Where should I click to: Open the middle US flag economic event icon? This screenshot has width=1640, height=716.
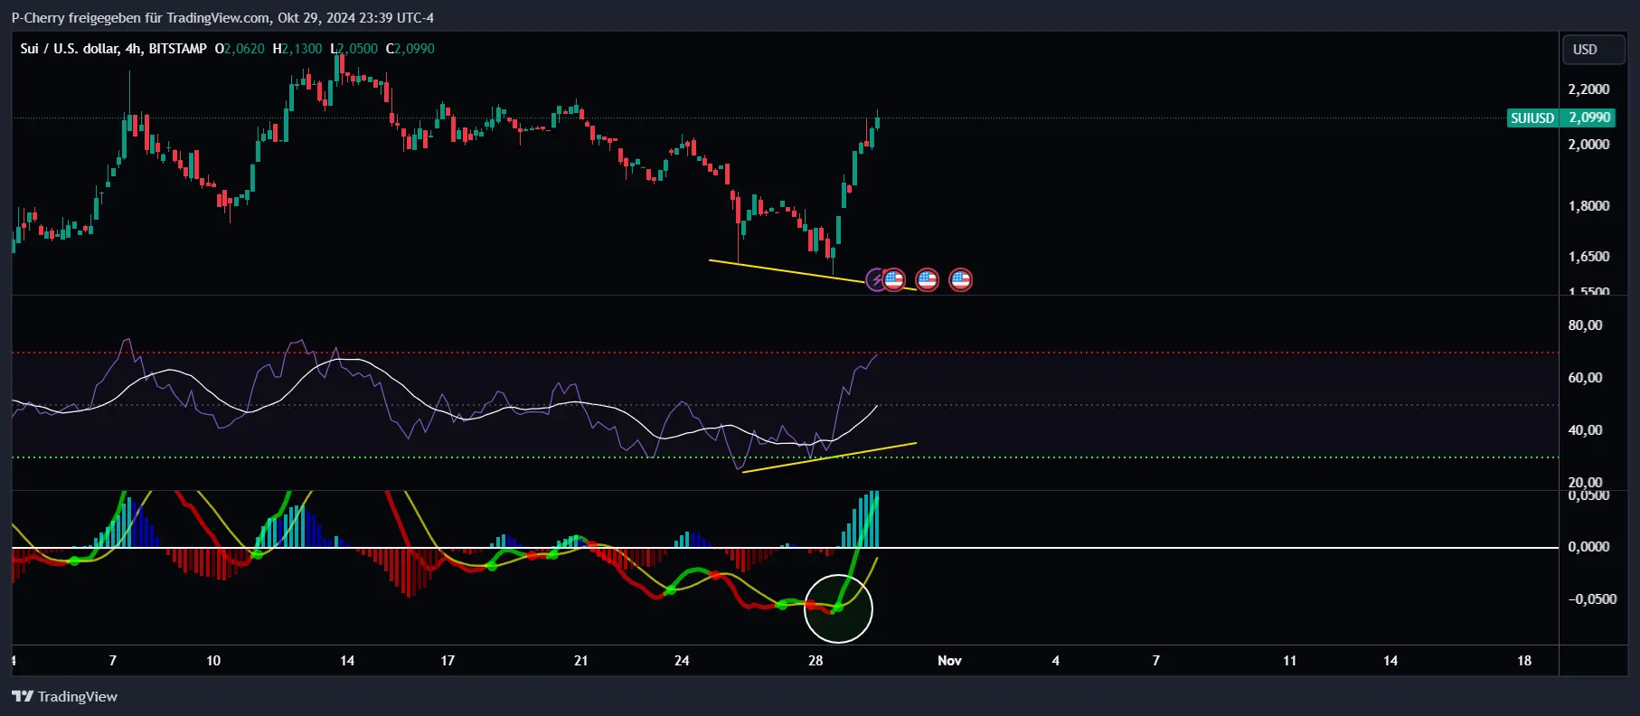[x=928, y=279]
